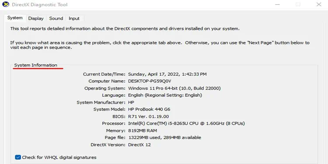Click the Windows 11 Pro operating system value
328x164 pixels.
[x=174, y=88]
